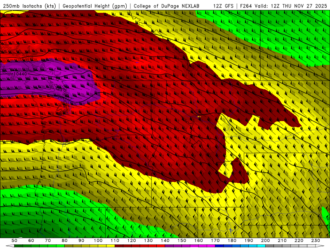Viewport: 330px width, 248px height.
Task: Click the '210' label on the color scale
Action: coord(282,241)
